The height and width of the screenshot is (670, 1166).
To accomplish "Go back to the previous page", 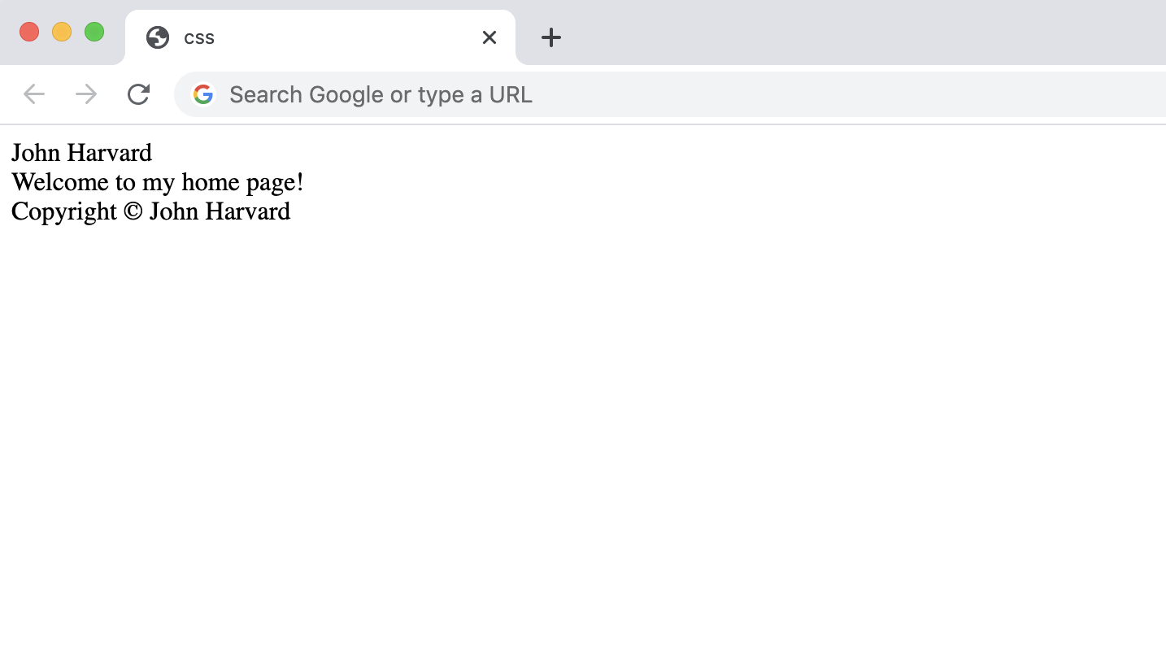I will click(34, 94).
